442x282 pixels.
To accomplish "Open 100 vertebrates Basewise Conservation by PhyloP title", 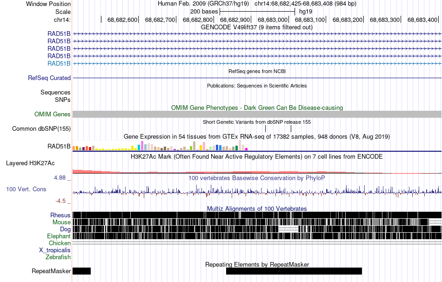I will tap(257, 178).
